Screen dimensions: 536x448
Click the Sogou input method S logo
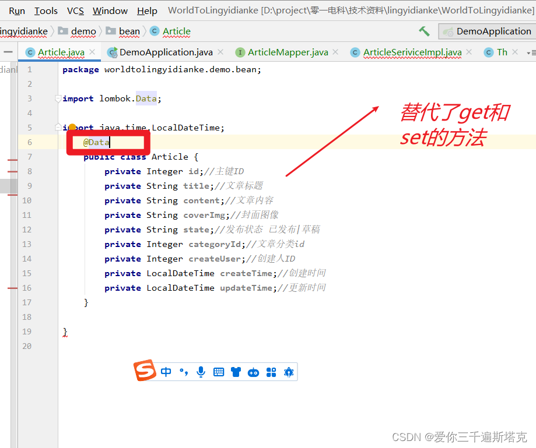point(145,370)
